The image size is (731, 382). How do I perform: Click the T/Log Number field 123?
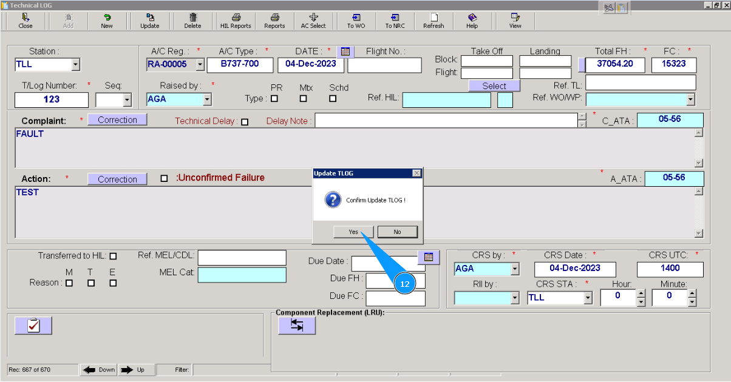(x=52, y=100)
